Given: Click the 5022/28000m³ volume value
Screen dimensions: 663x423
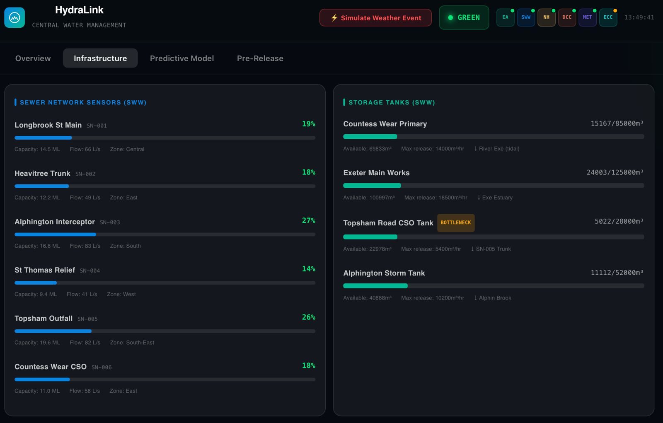Looking at the screenshot, I should pos(619,221).
